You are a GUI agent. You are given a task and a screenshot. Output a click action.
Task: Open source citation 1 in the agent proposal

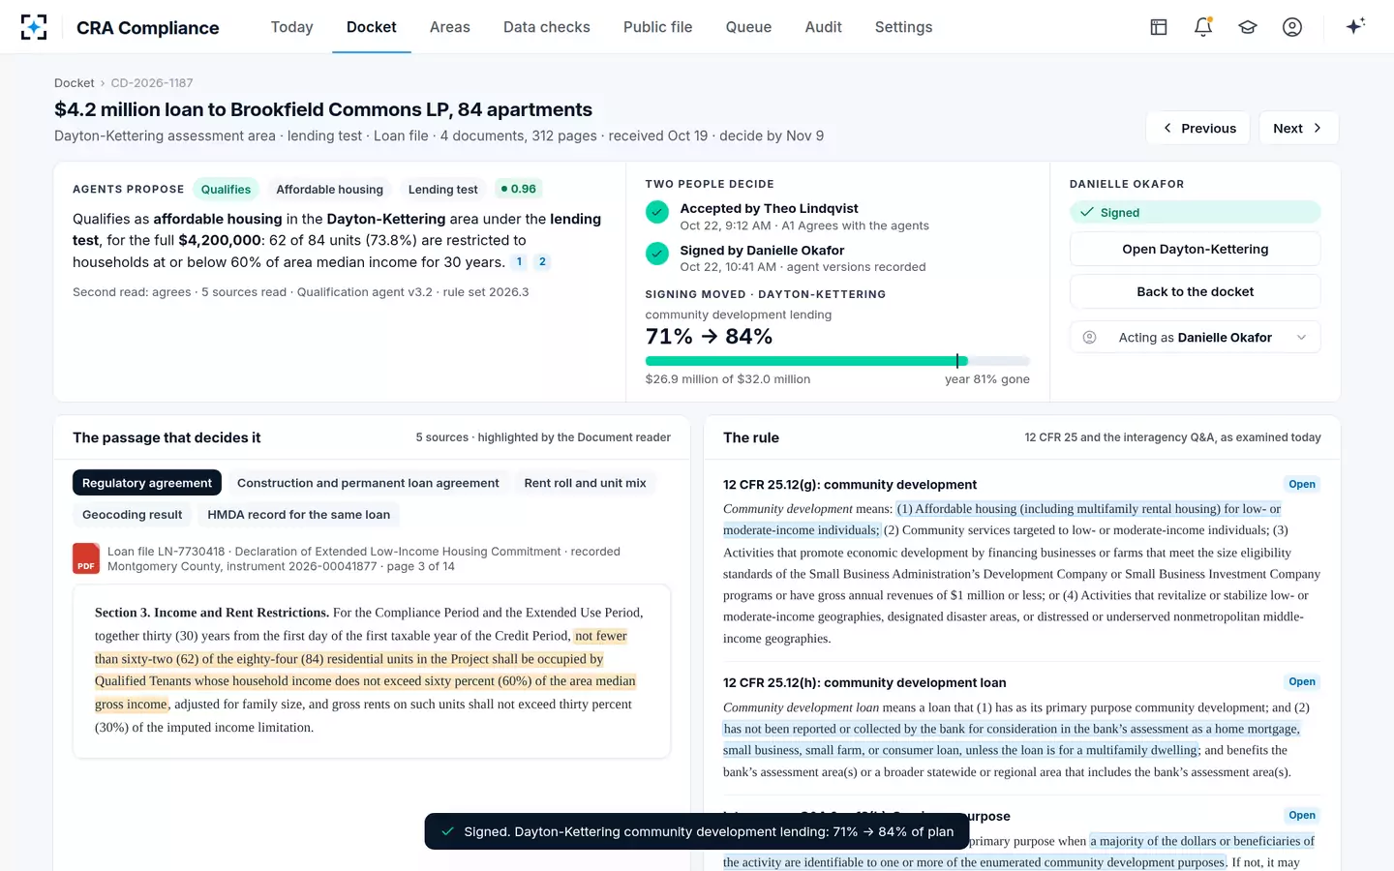519,261
